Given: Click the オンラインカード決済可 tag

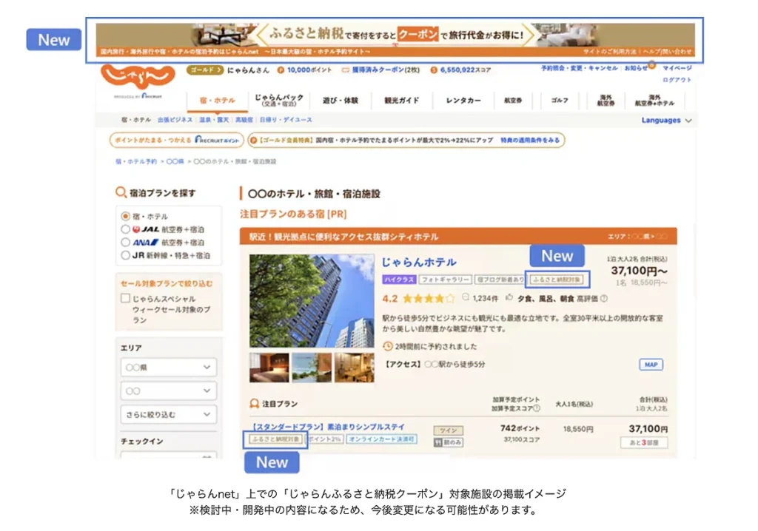Looking at the screenshot, I should pos(381,439).
